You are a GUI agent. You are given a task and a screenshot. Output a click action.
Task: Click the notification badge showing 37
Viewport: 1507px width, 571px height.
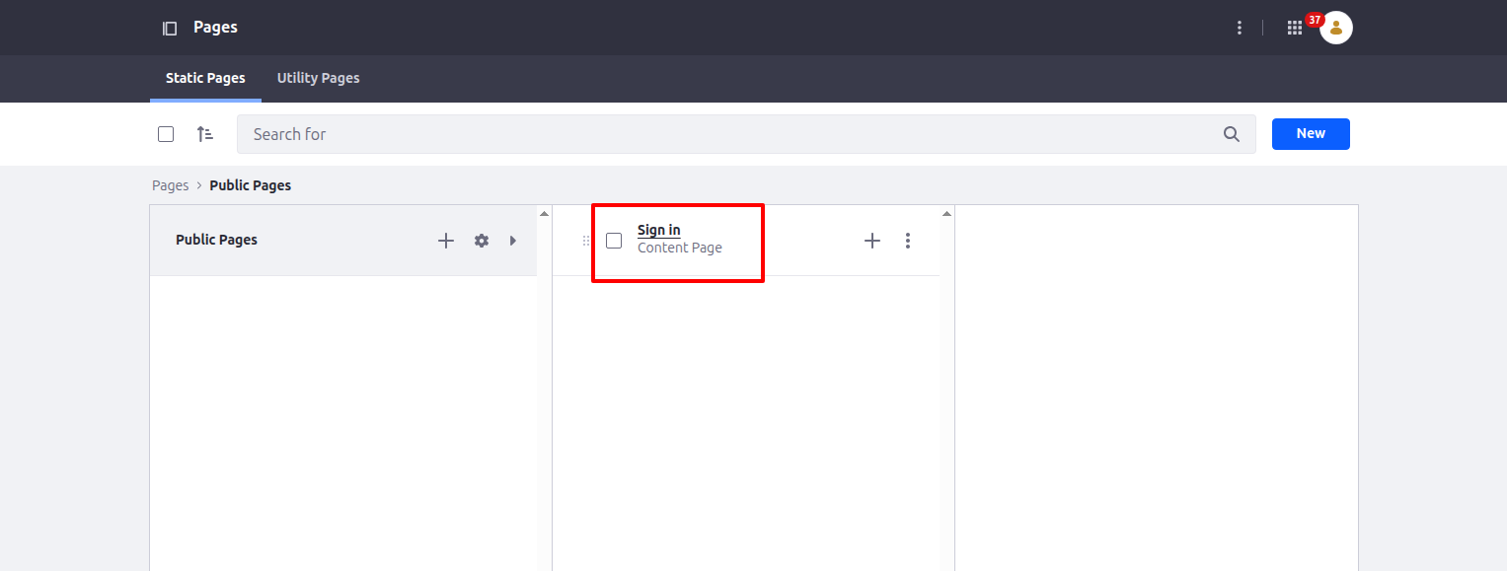(x=1315, y=19)
